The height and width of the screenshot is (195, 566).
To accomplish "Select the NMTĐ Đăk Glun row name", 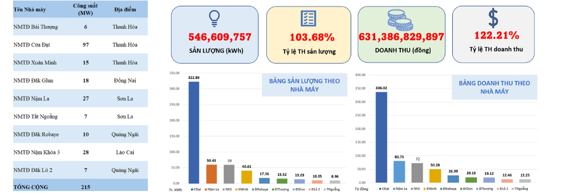I will [33, 80].
